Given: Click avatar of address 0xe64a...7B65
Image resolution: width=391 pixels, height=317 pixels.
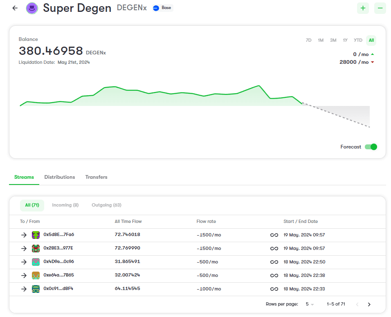Looking at the screenshot, I should (x=36, y=275).
